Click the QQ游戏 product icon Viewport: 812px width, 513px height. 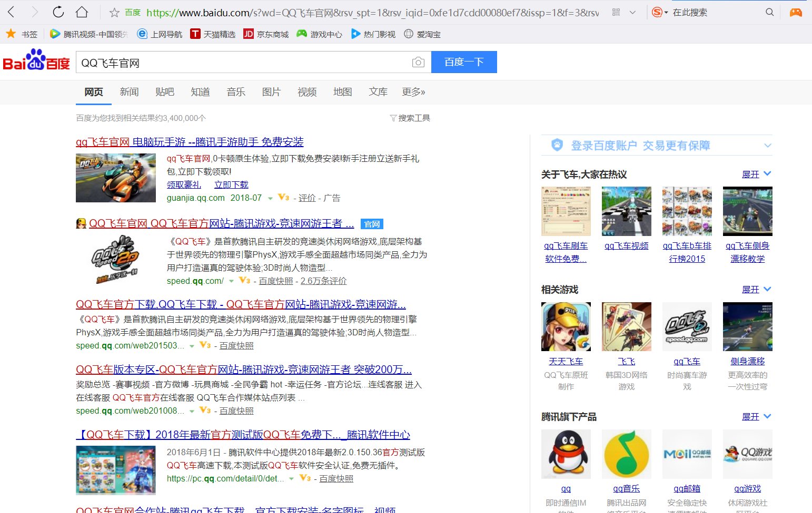[747, 454]
